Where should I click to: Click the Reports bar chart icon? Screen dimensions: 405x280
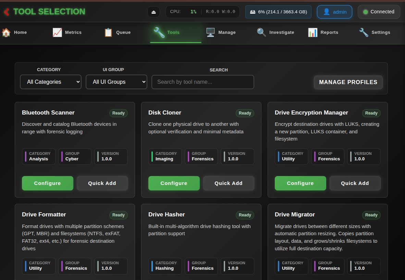point(313,32)
